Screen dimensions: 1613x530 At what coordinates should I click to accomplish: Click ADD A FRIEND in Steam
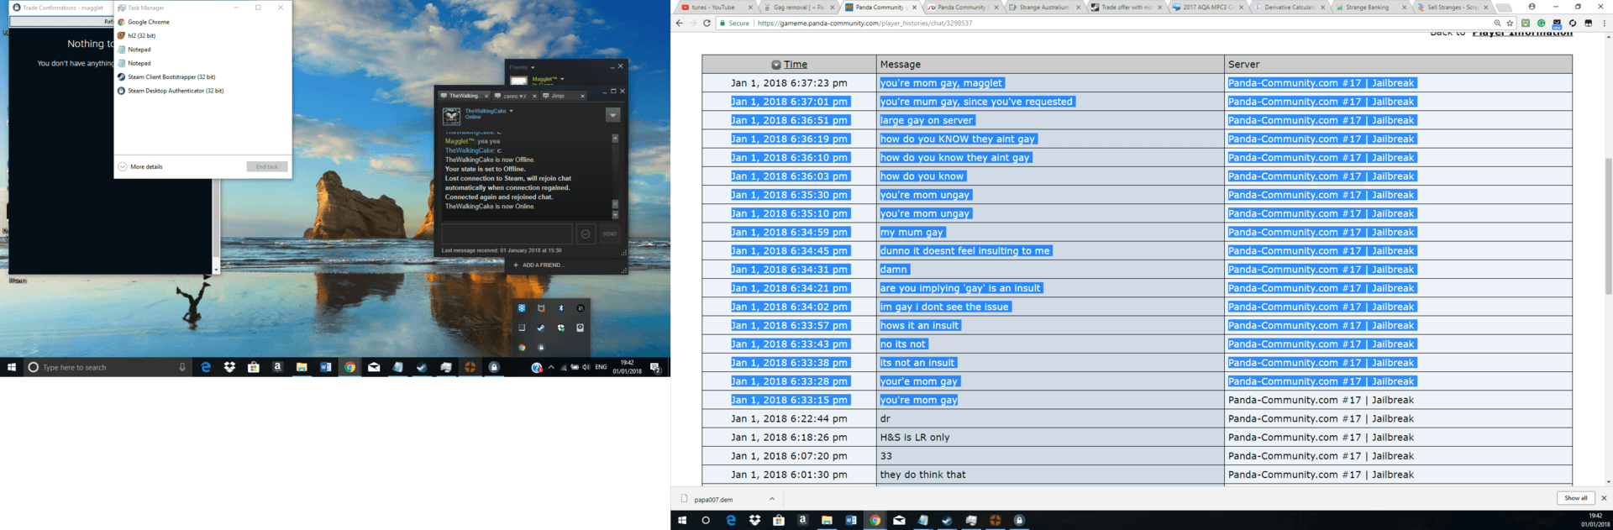543,265
